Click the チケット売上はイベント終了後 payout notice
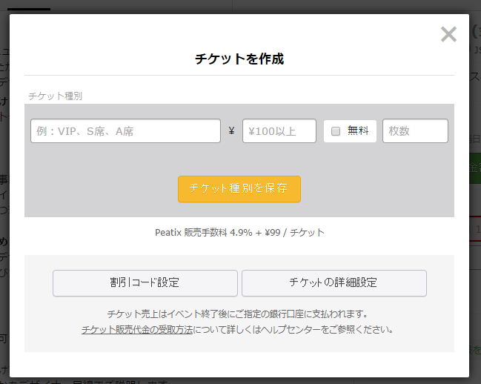The image size is (481, 384). pos(237,314)
